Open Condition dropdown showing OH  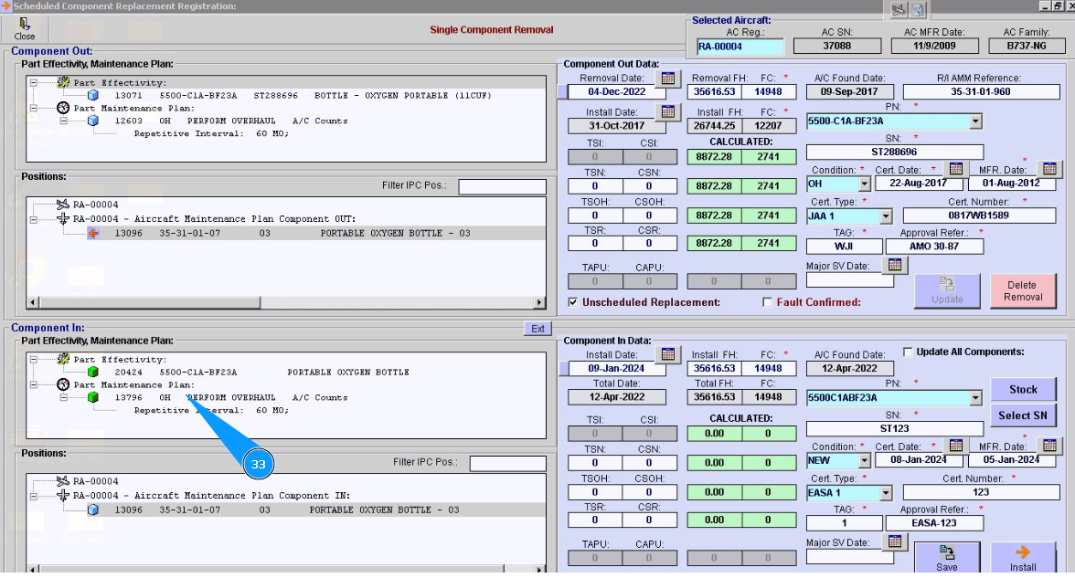tap(864, 184)
